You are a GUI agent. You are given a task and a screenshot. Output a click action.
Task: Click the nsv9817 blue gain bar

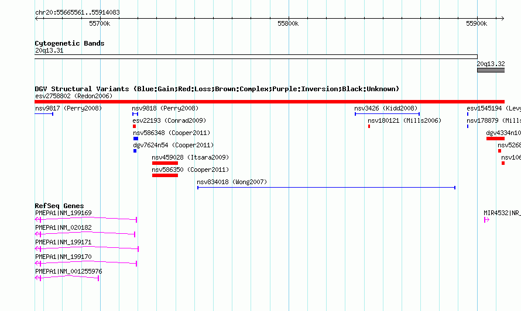[44, 114]
